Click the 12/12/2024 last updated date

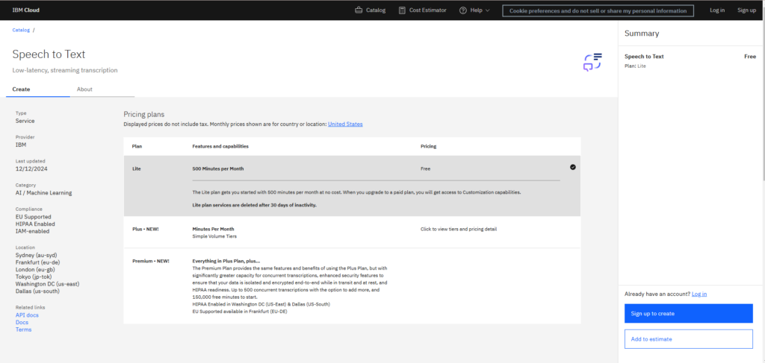tap(31, 169)
